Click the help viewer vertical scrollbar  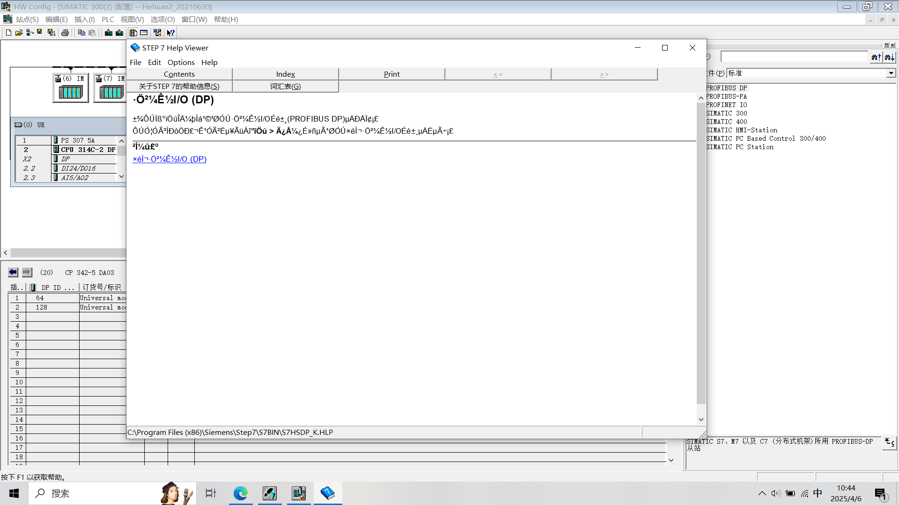(700, 252)
